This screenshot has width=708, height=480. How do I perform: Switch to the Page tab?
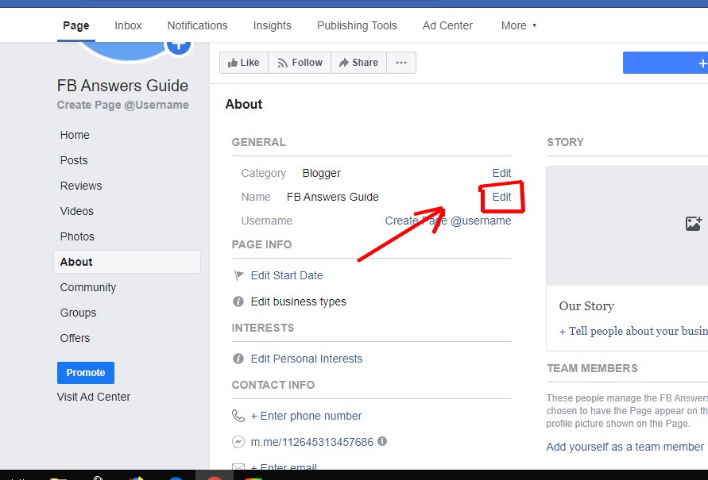(75, 25)
